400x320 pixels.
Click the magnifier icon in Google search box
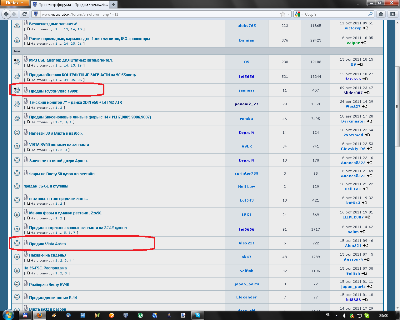[x=370, y=14]
